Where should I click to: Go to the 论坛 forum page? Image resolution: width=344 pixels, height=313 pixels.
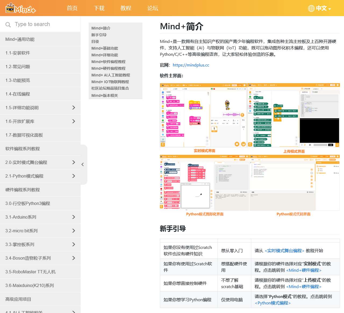[x=153, y=8]
